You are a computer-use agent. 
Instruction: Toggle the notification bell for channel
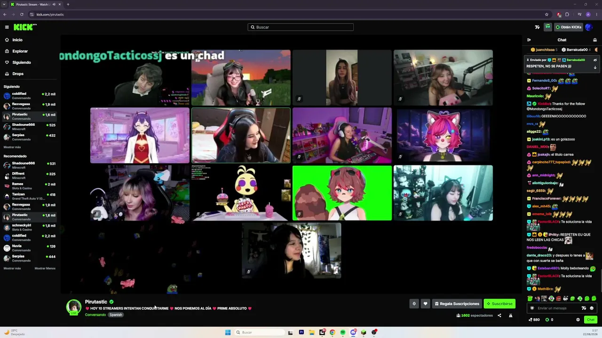pos(414,304)
